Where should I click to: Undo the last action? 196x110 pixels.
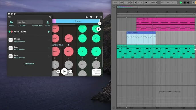[97, 17]
